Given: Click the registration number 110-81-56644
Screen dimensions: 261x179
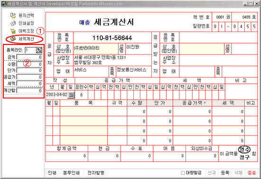Looking at the screenshot, I should [112, 38].
